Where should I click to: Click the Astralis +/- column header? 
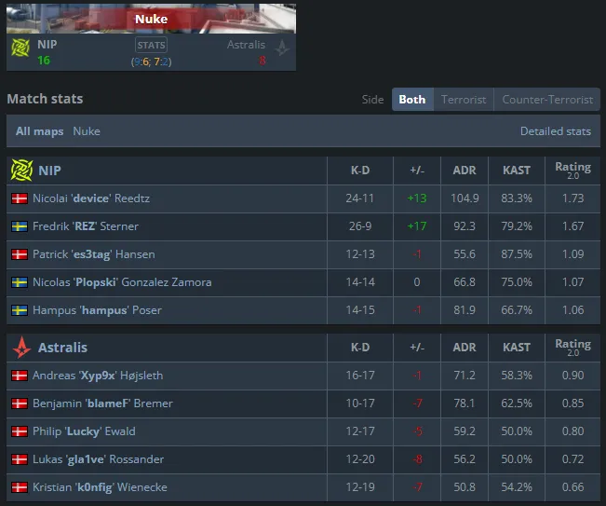click(417, 347)
